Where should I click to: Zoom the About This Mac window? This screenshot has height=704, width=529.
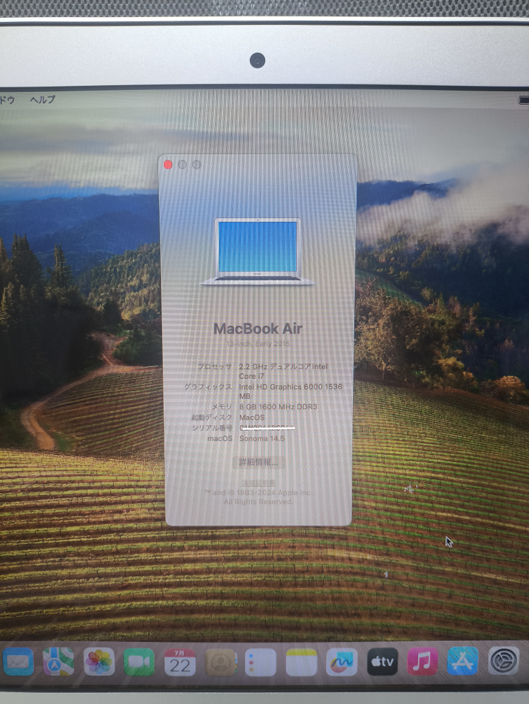196,165
